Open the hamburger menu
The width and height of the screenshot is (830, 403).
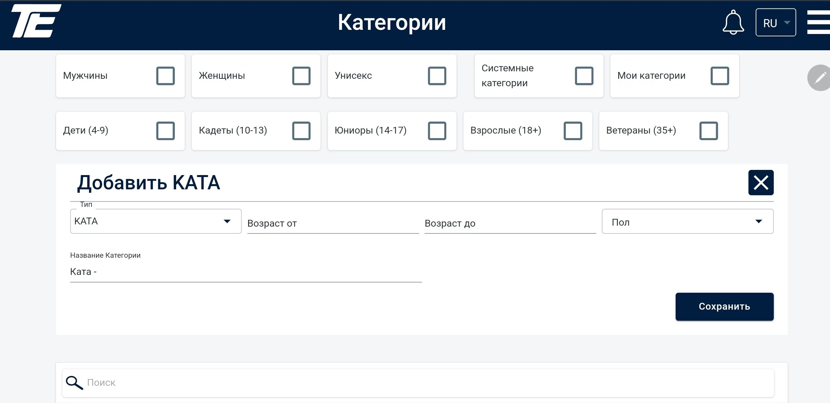(x=819, y=22)
